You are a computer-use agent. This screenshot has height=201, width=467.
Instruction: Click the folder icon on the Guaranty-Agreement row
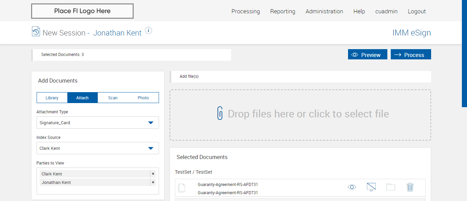point(390,187)
